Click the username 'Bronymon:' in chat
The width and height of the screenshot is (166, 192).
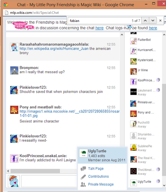tap(29, 68)
